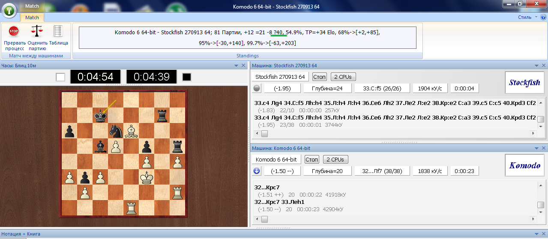Viewport: 548px width, 239px height.
Task: Select the white pawn on c3
Action: [101, 177]
